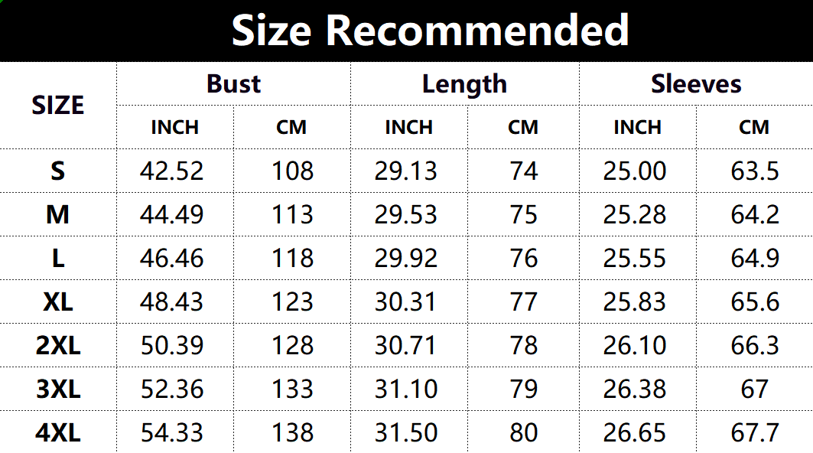Select the 79 length CM cell
Image resolution: width=813 pixels, height=453 pixels.
(x=524, y=389)
